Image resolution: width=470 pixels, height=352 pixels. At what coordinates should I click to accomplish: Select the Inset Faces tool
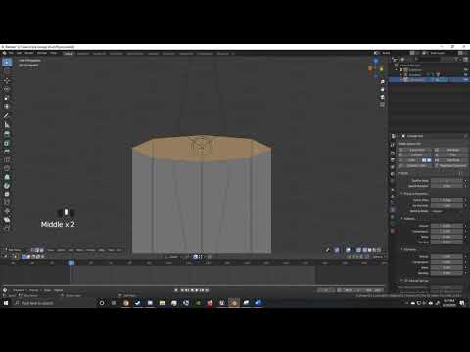(x=7, y=143)
